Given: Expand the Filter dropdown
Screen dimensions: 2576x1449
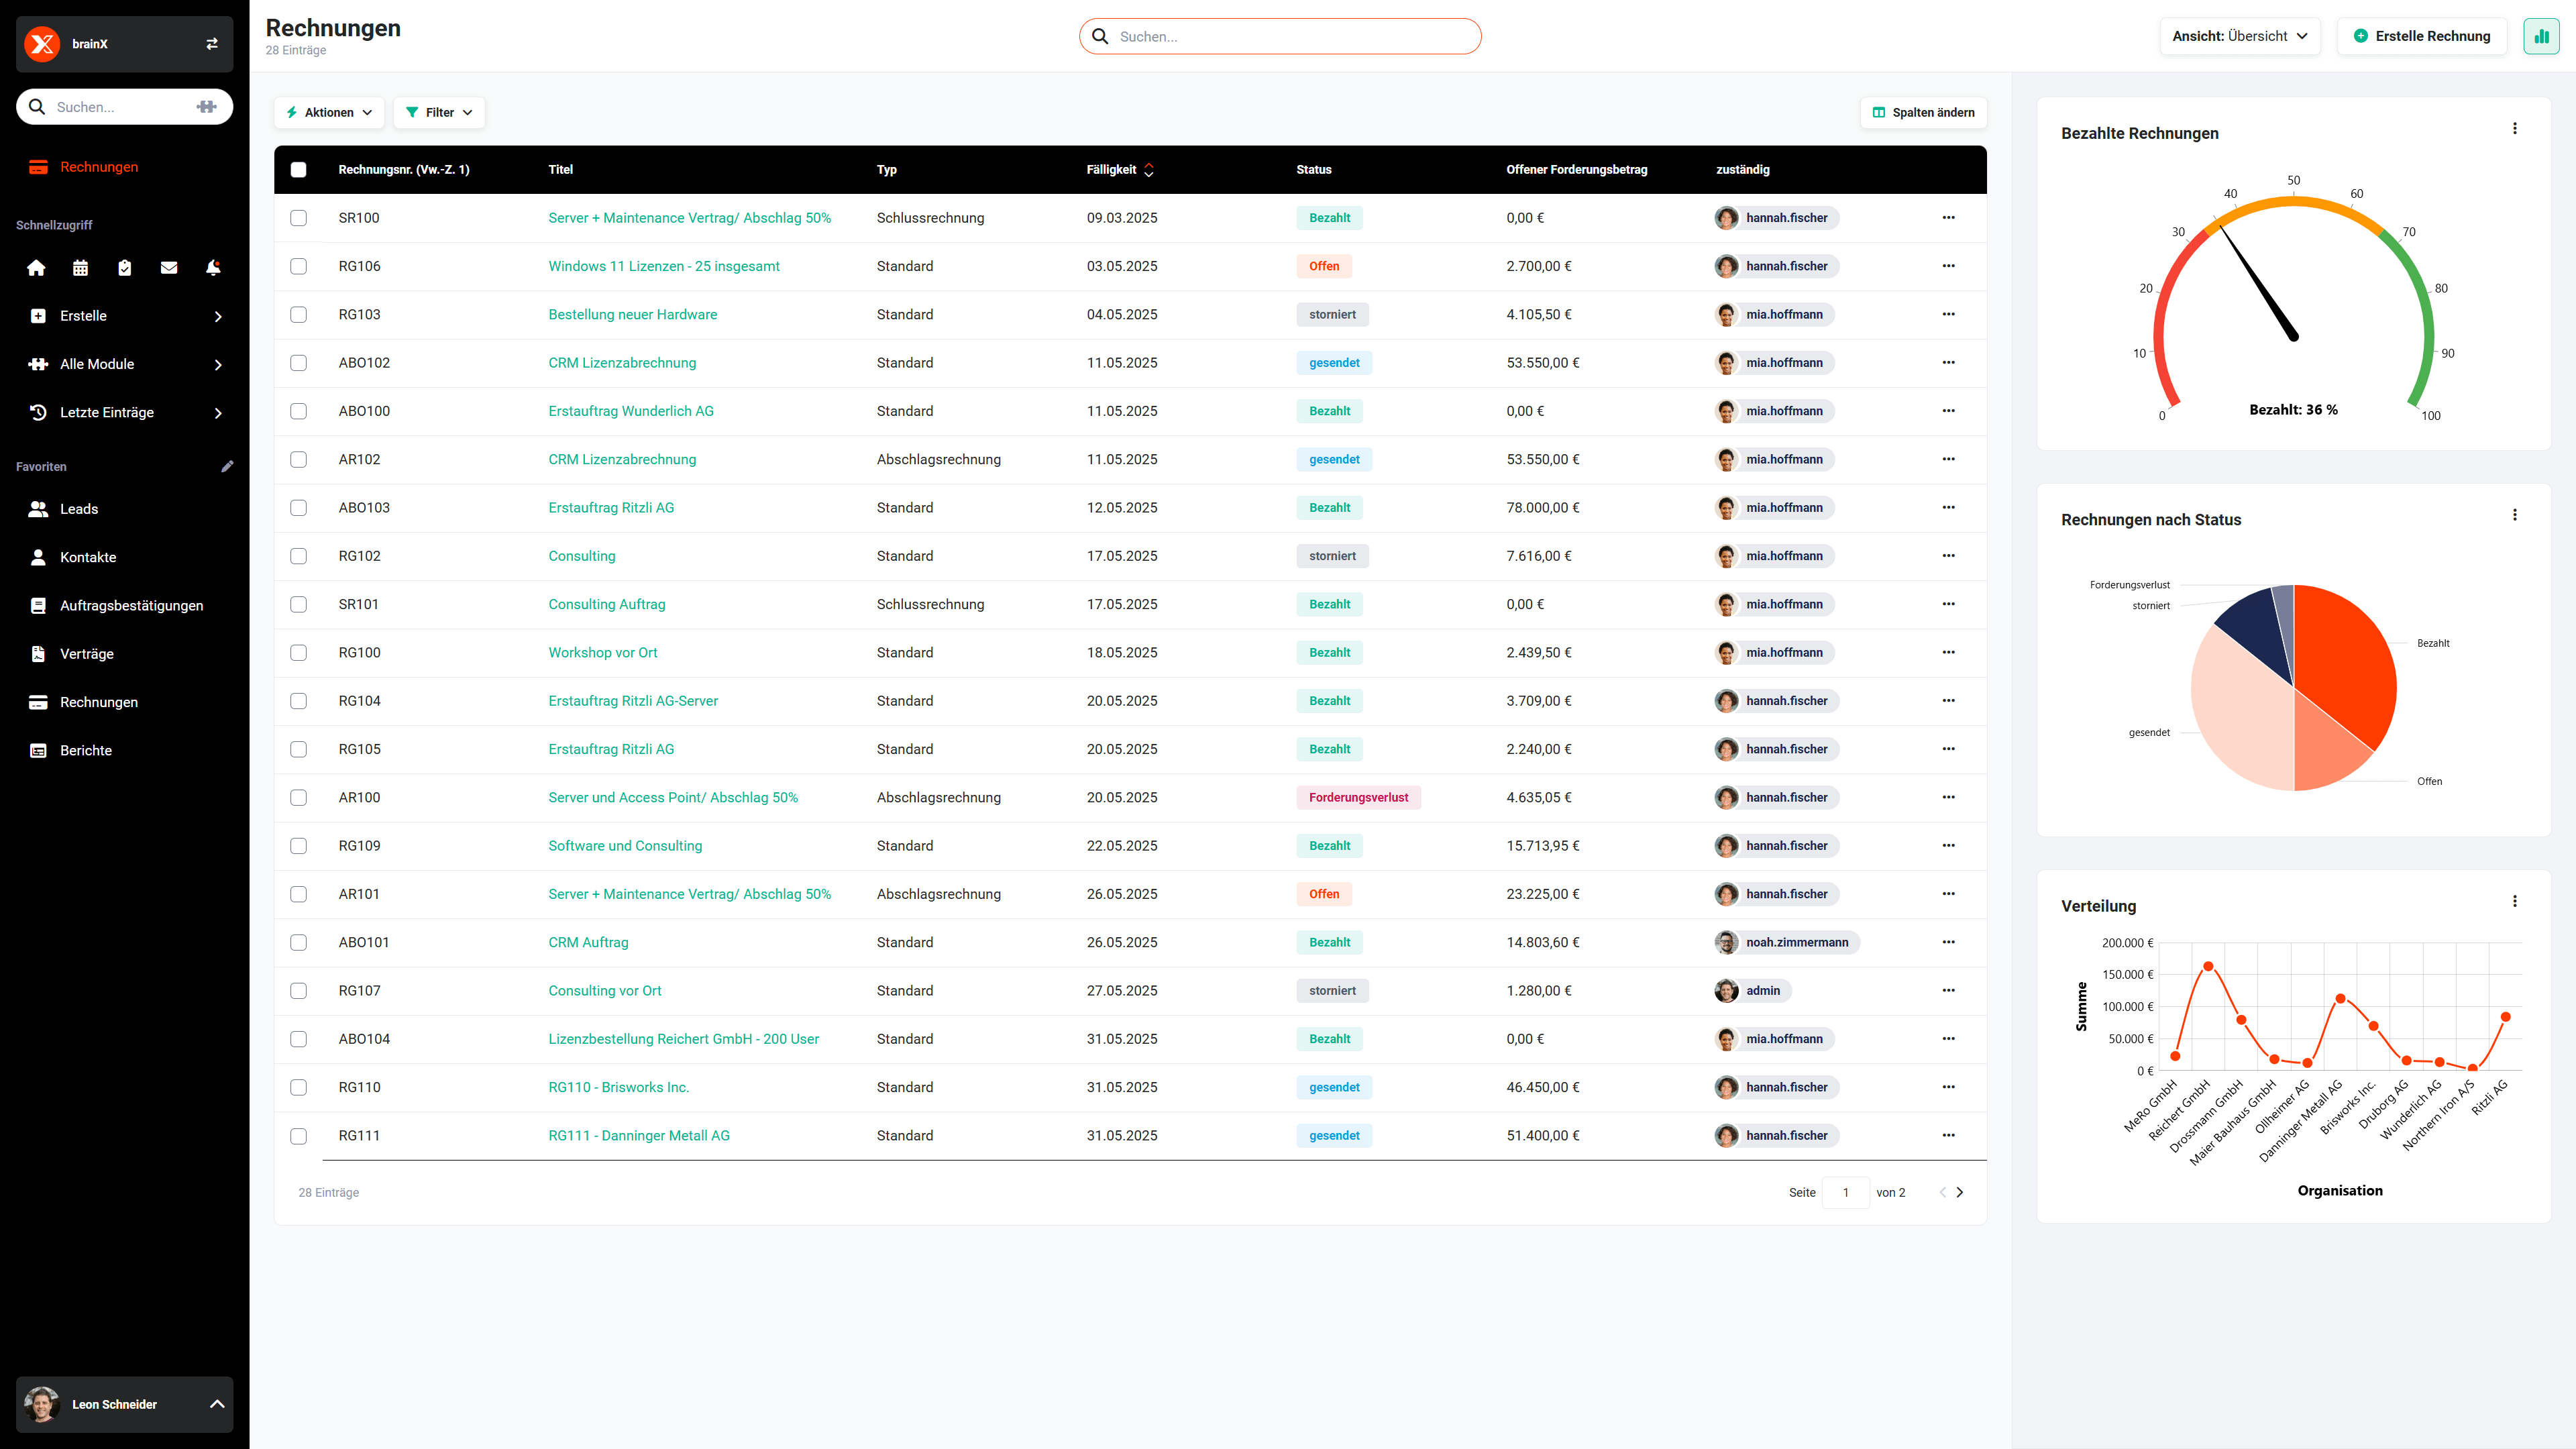Looking at the screenshot, I should click(x=439, y=113).
